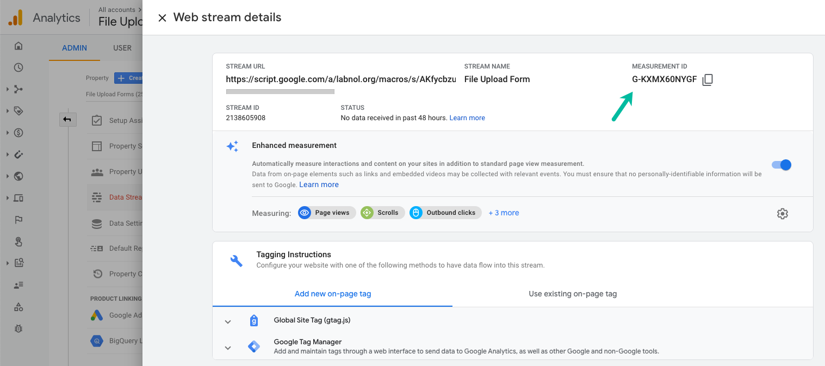Click the Property User Management people icon
Image resolution: width=825 pixels, height=366 pixels.
click(x=97, y=171)
